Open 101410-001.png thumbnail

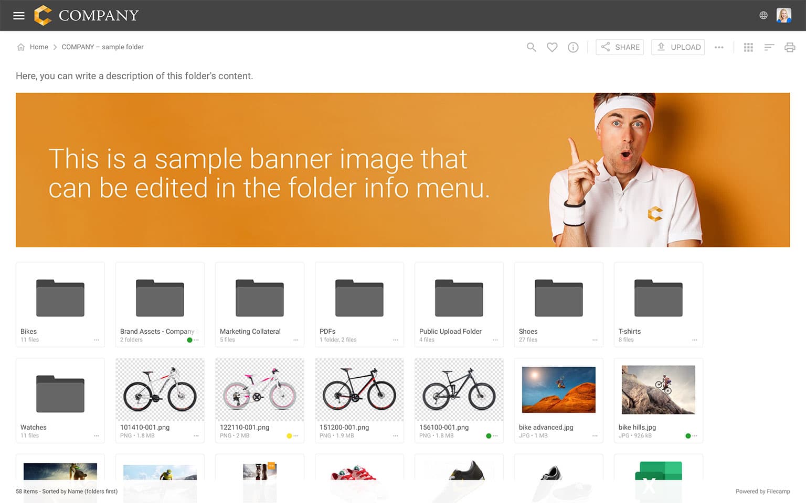click(x=160, y=390)
